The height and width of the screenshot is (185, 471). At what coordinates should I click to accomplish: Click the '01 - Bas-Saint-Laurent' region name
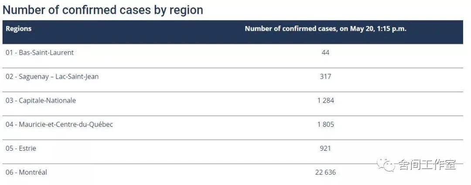pyautogui.click(x=40, y=53)
